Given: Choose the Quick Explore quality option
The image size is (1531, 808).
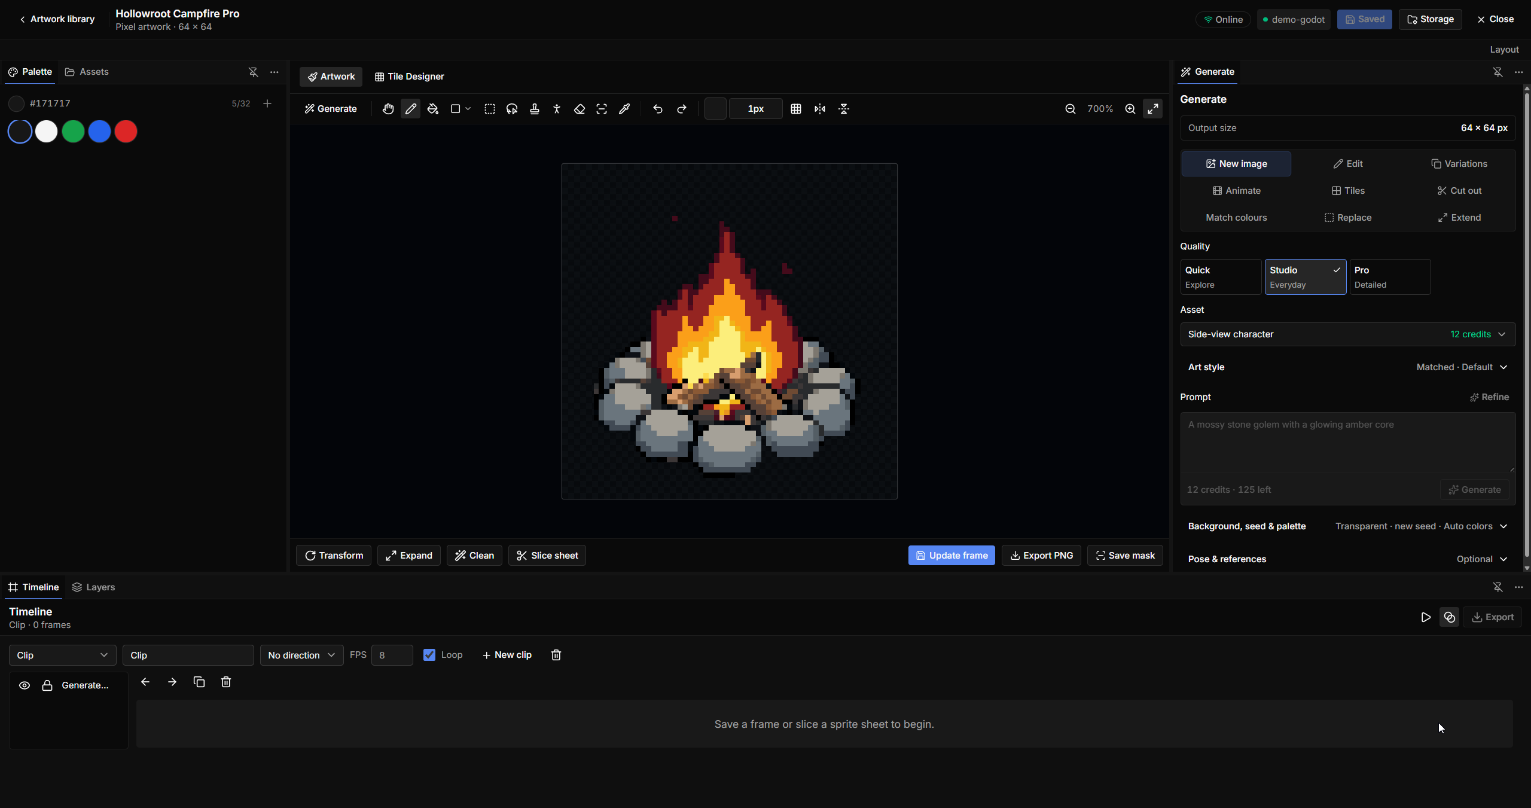Looking at the screenshot, I should (x=1221, y=277).
